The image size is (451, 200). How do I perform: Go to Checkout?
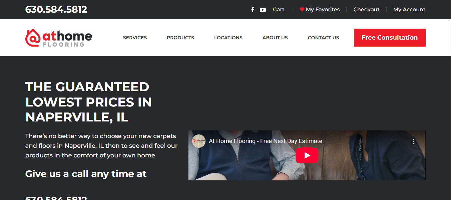[366, 10]
